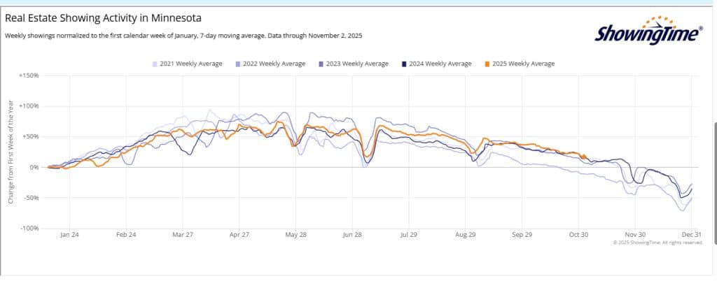Click the 2024 dark navy legend swatch
Viewport: 717px width, 281px height.
405,64
